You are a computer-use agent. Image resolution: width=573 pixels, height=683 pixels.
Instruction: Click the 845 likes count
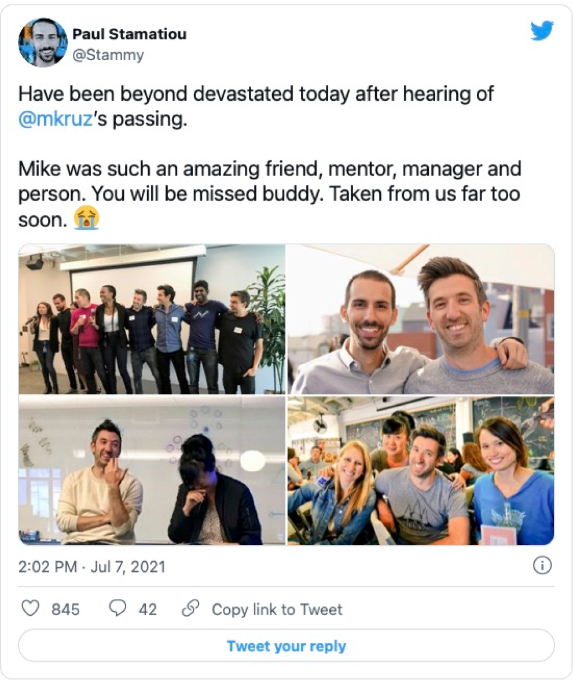[x=65, y=609]
